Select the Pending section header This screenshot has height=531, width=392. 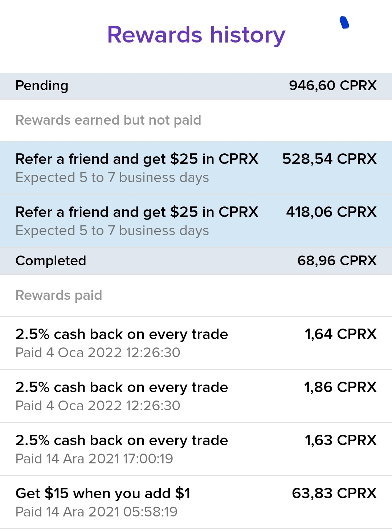point(196,86)
